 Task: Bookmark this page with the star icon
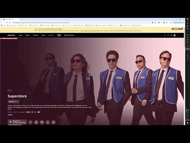(155, 23)
